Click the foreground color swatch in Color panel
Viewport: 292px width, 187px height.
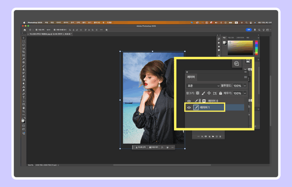[224, 43]
